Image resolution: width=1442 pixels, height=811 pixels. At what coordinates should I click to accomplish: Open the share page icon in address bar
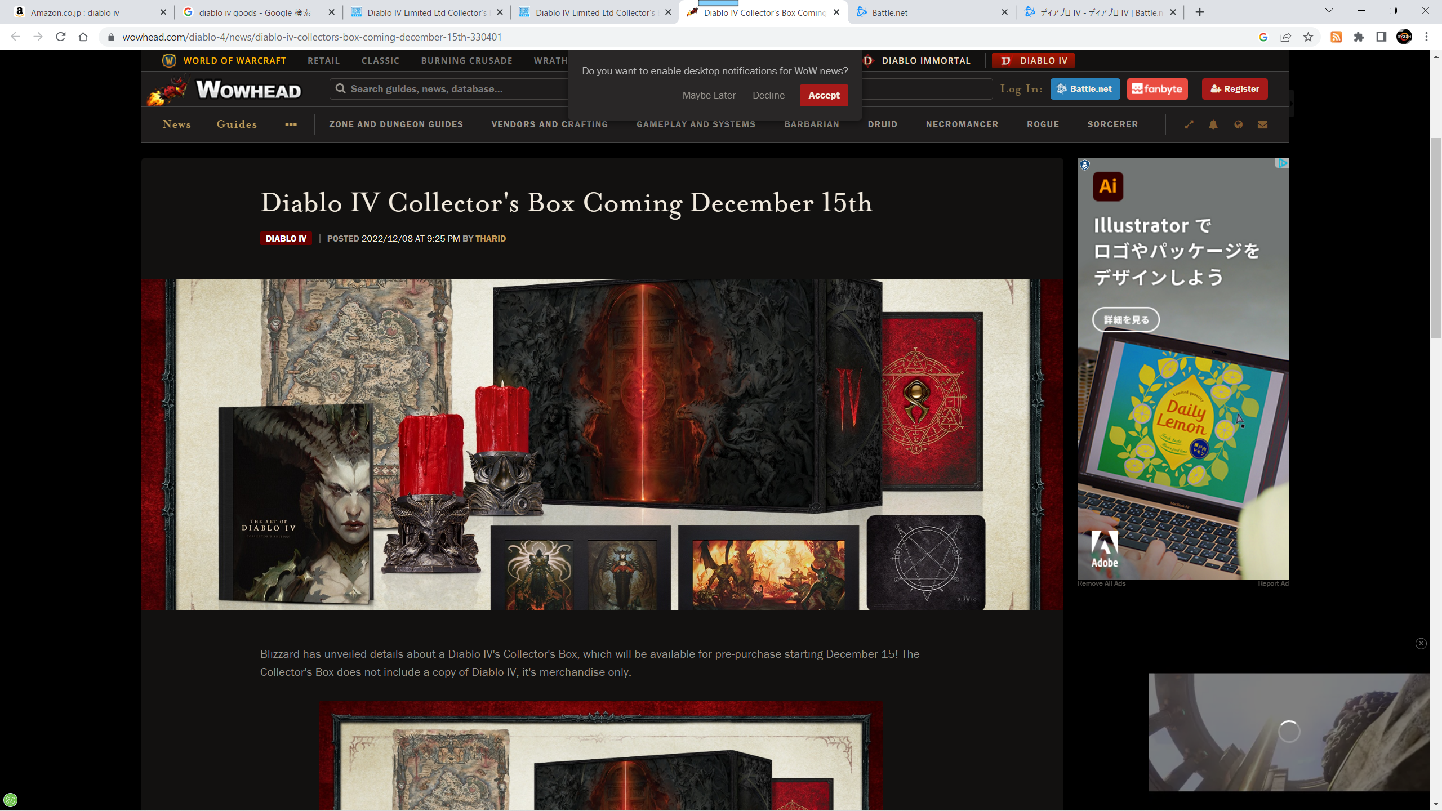pyautogui.click(x=1285, y=37)
